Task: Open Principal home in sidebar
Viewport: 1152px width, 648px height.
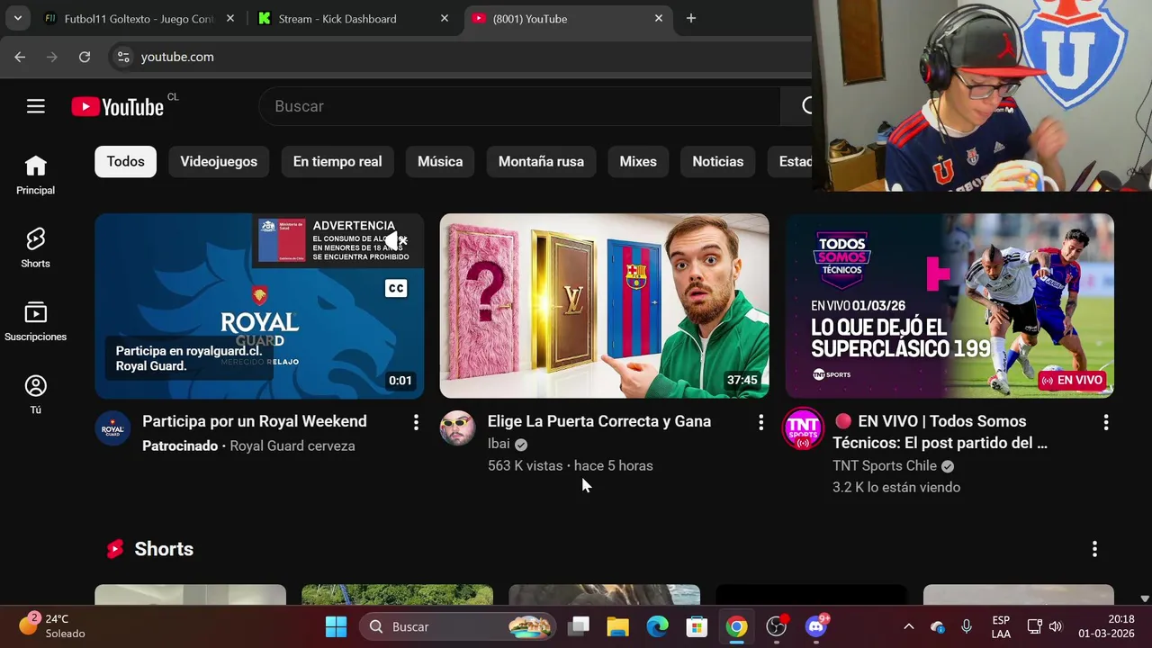Action: [35, 175]
